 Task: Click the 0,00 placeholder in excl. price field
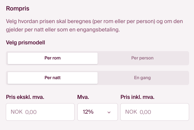[x=31, y=112]
